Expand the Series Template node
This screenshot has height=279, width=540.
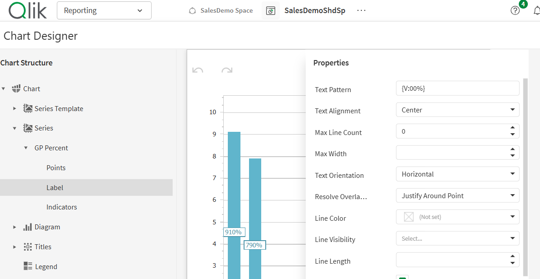[x=15, y=109]
